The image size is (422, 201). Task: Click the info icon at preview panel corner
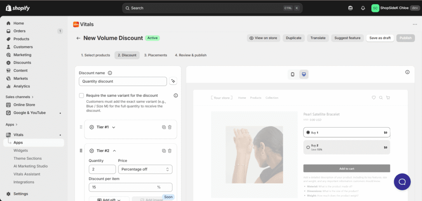coord(407,72)
